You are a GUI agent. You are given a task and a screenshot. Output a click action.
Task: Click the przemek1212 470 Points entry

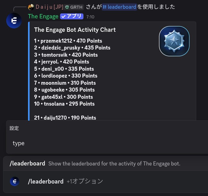(68, 41)
